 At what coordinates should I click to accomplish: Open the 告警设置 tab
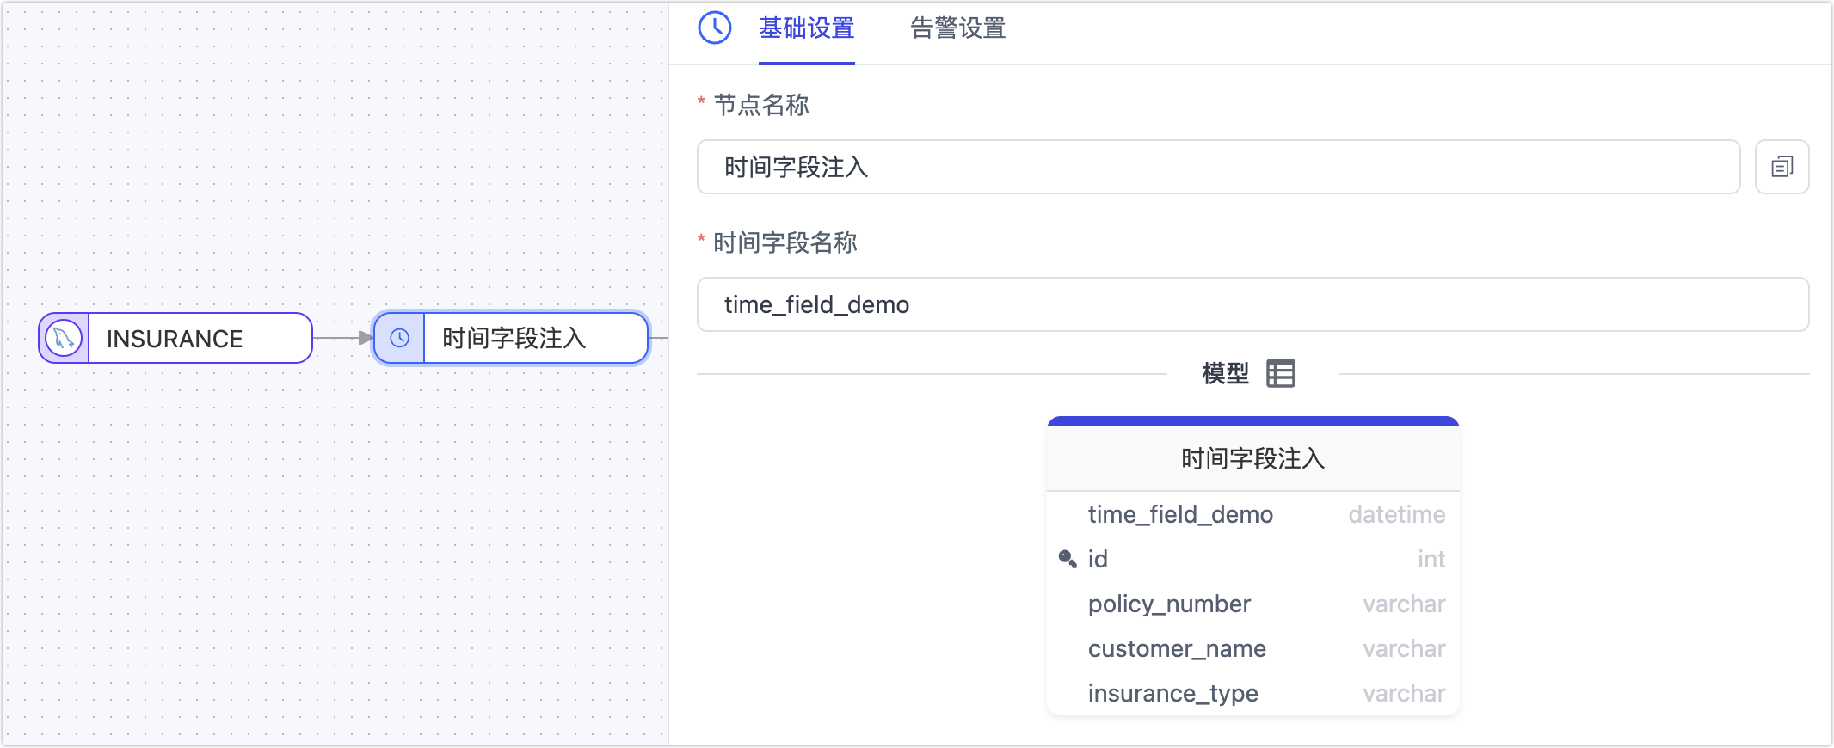pos(957,28)
